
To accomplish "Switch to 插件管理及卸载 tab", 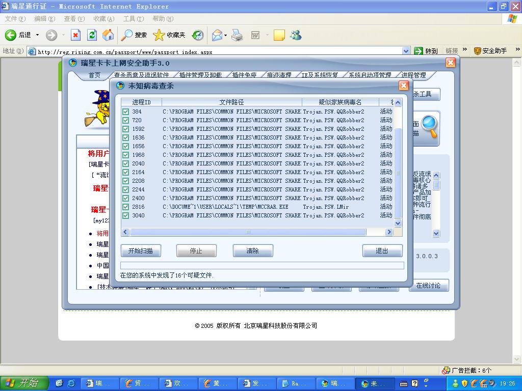I will tap(201, 75).
